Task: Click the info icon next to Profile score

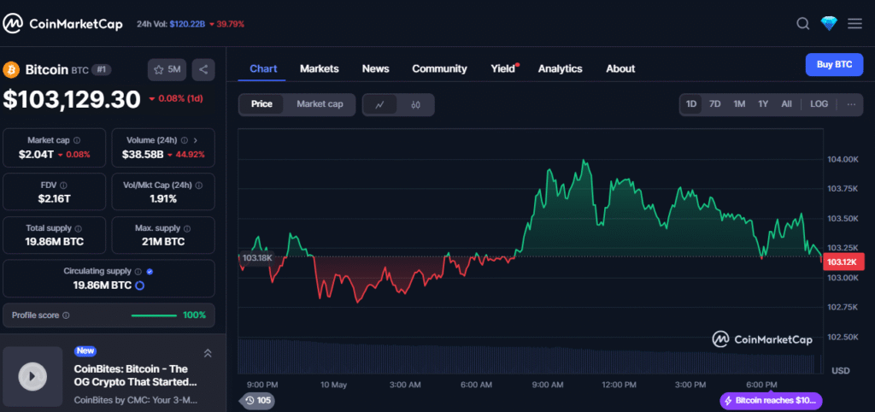Action: tap(66, 315)
